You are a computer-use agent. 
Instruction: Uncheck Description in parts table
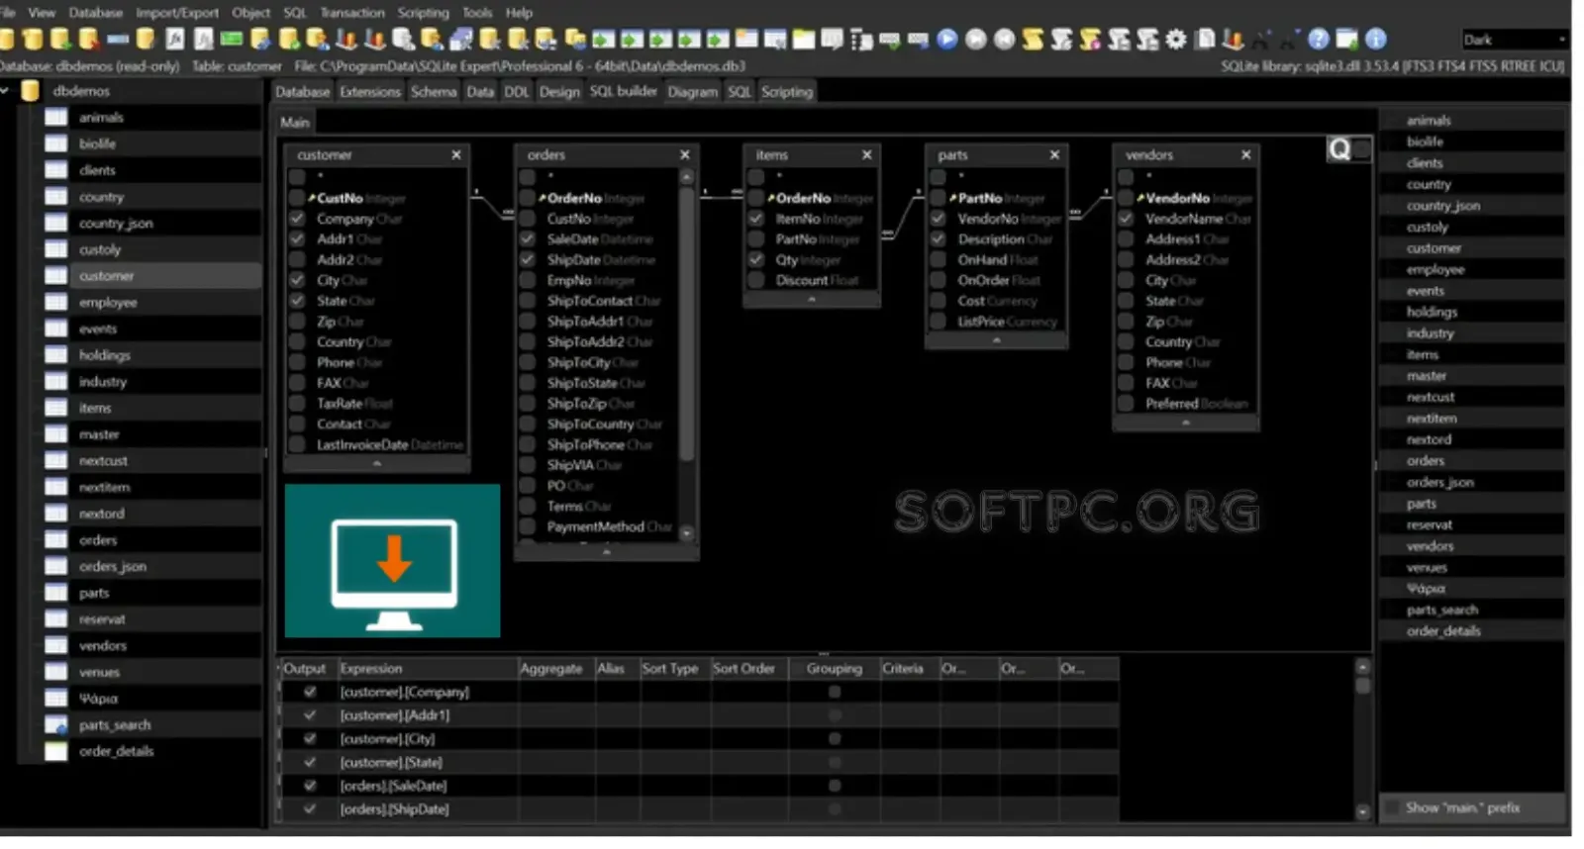point(939,239)
